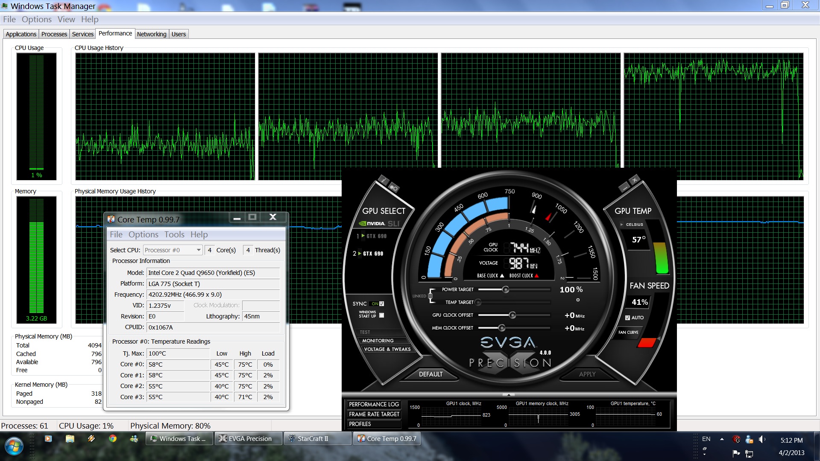820x461 pixels.
Task: Select GPU 2 GTX 690 arrow
Action: [360, 254]
